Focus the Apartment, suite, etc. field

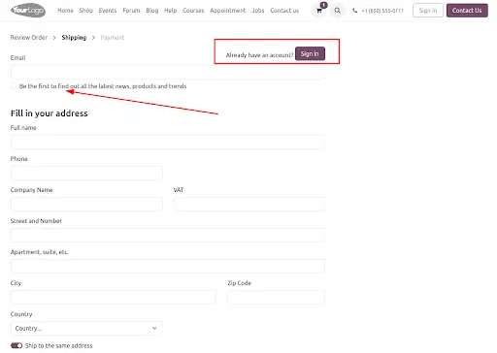[168, 266]
